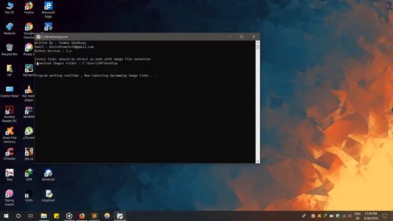Click 'Program working realtime' console line
The height and width of the screenshot is (221, 393).
click(x=95, y=76)
